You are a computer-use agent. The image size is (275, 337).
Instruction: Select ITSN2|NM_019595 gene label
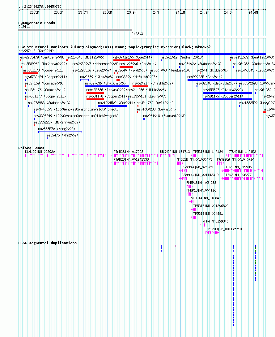[238, 167]
